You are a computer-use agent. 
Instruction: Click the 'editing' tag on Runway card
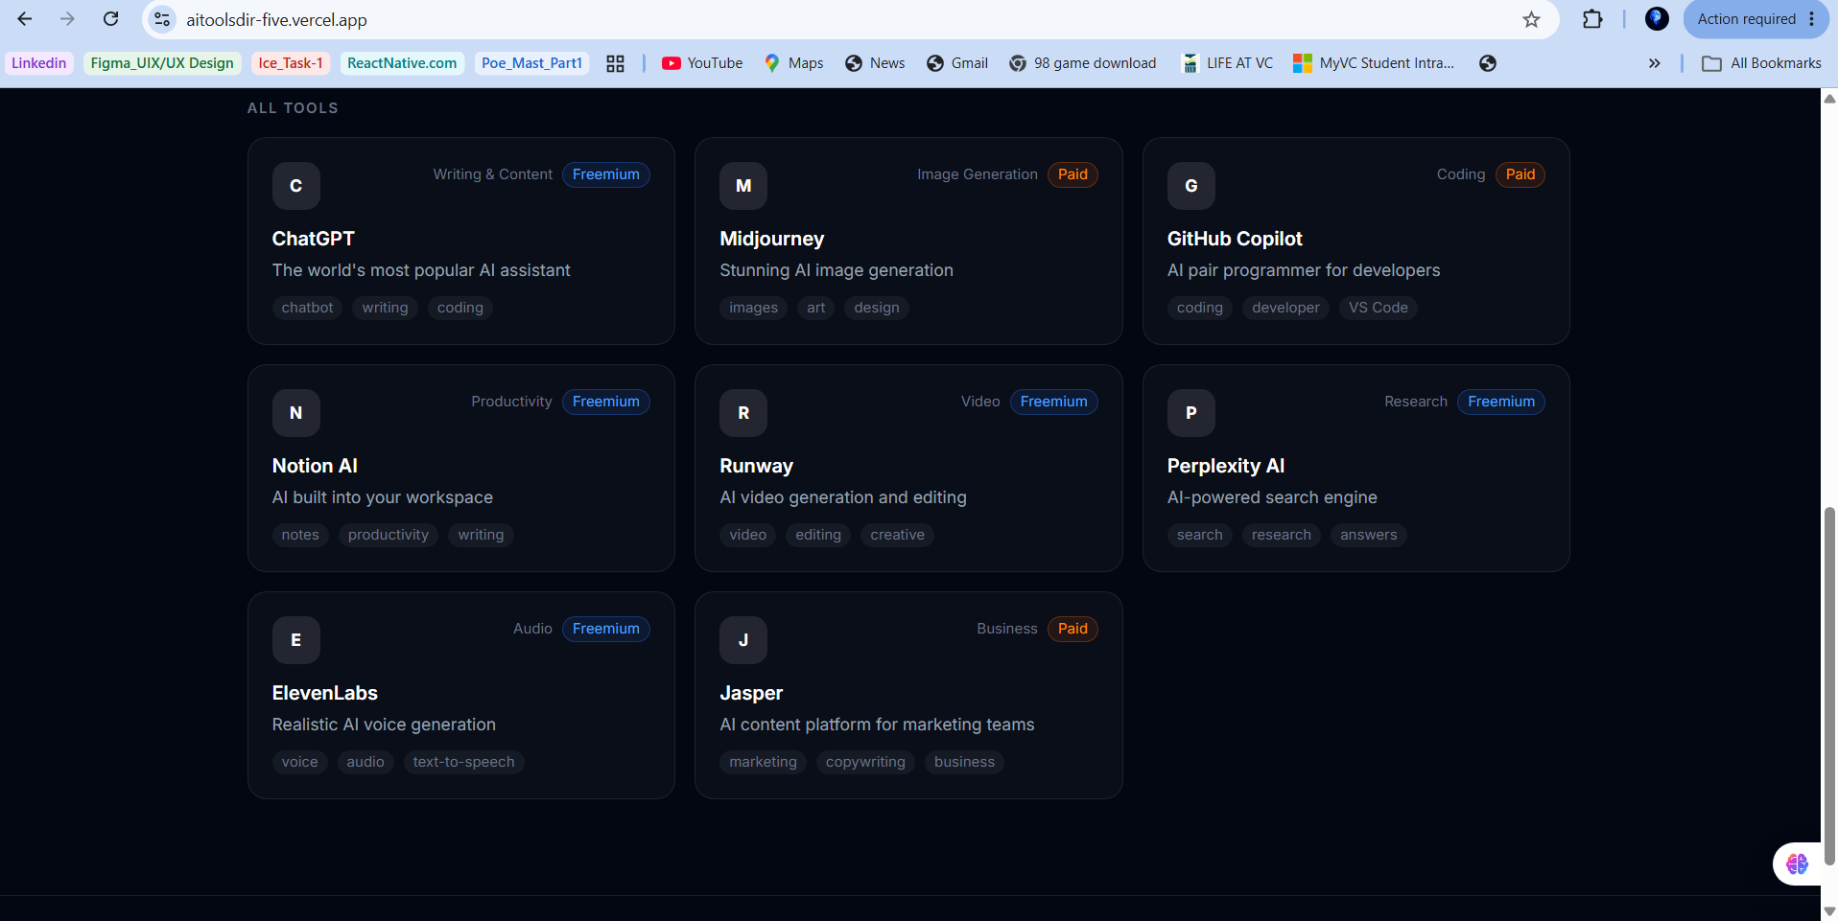818,535
